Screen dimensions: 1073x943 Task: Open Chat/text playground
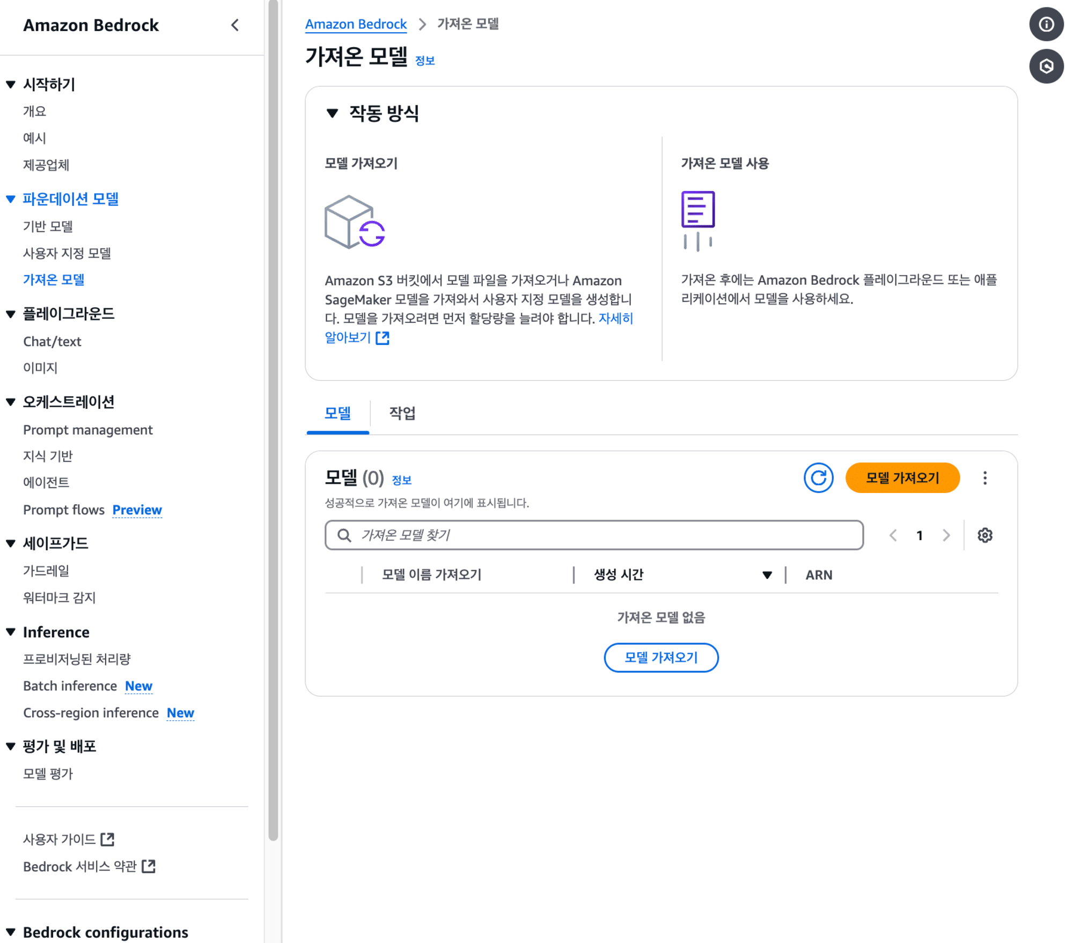[x=52, y=342]
